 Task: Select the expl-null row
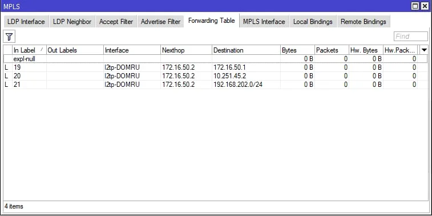[216, 59]
